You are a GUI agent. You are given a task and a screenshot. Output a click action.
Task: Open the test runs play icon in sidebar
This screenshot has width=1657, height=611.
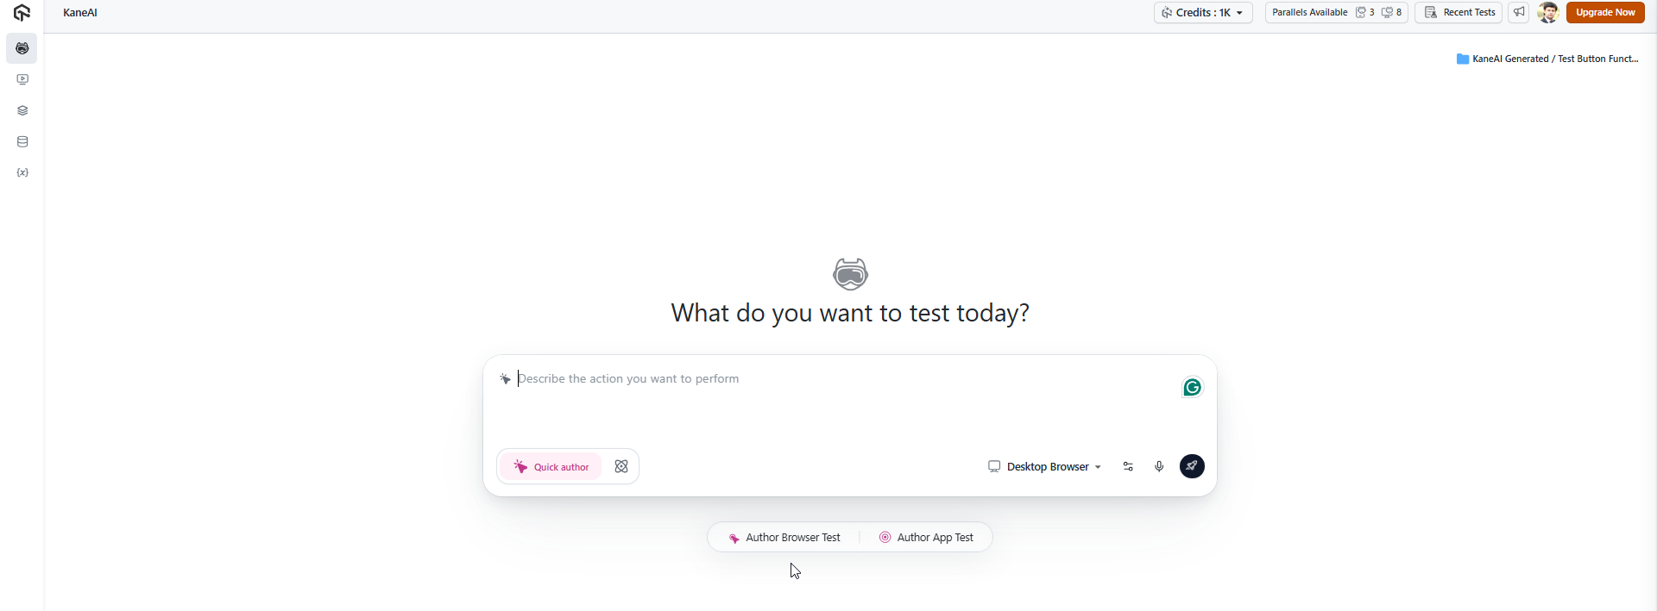click(x=22, y=79)
